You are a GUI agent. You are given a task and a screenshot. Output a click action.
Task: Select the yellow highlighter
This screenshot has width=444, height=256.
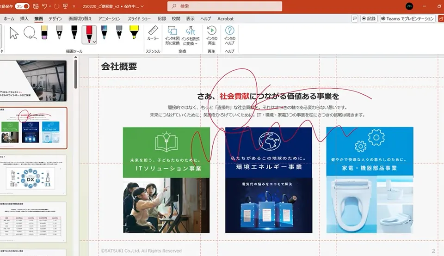pos(134,33)
